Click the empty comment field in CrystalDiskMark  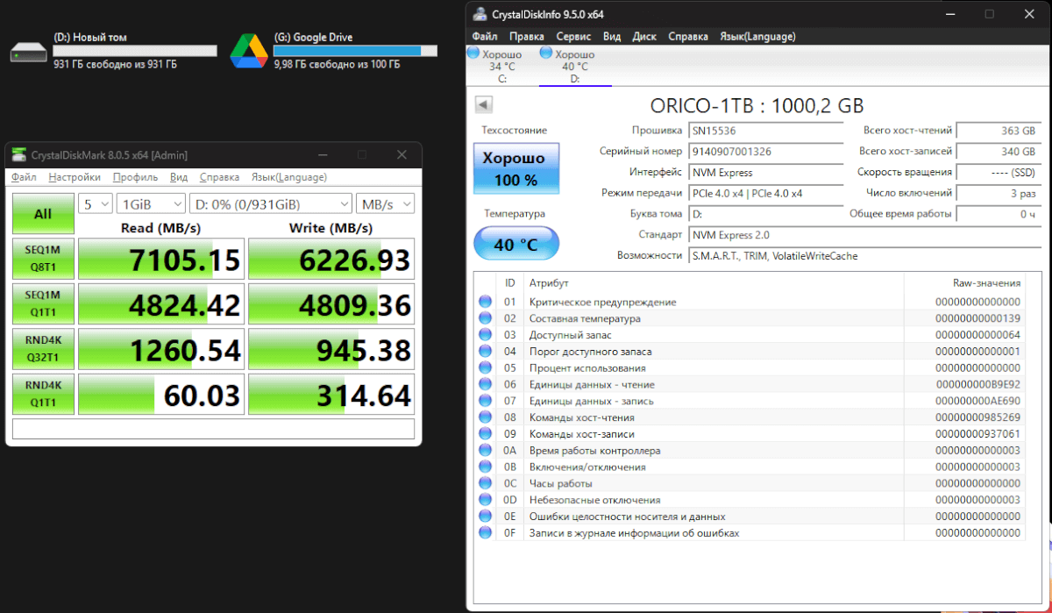213,429
